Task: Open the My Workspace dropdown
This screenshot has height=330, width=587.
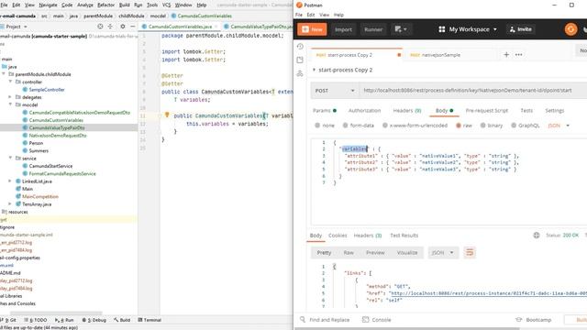Action: point(468,29)
